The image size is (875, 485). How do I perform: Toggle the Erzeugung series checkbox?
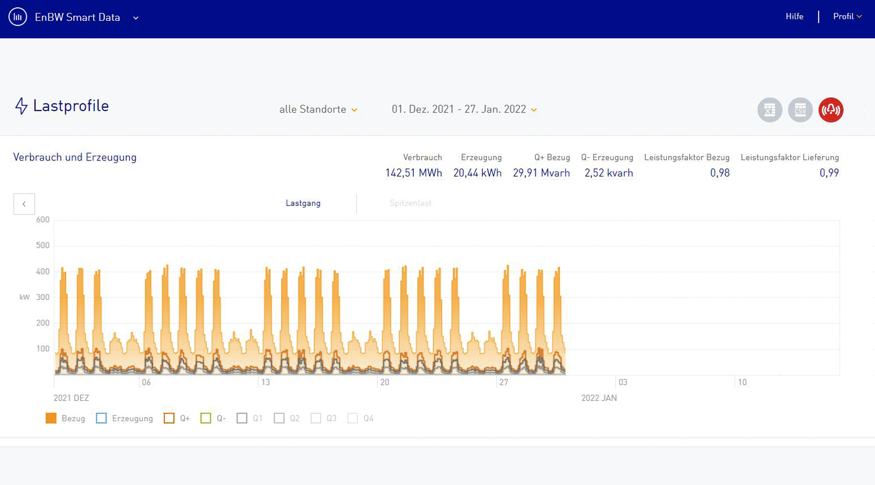point(101,418)
